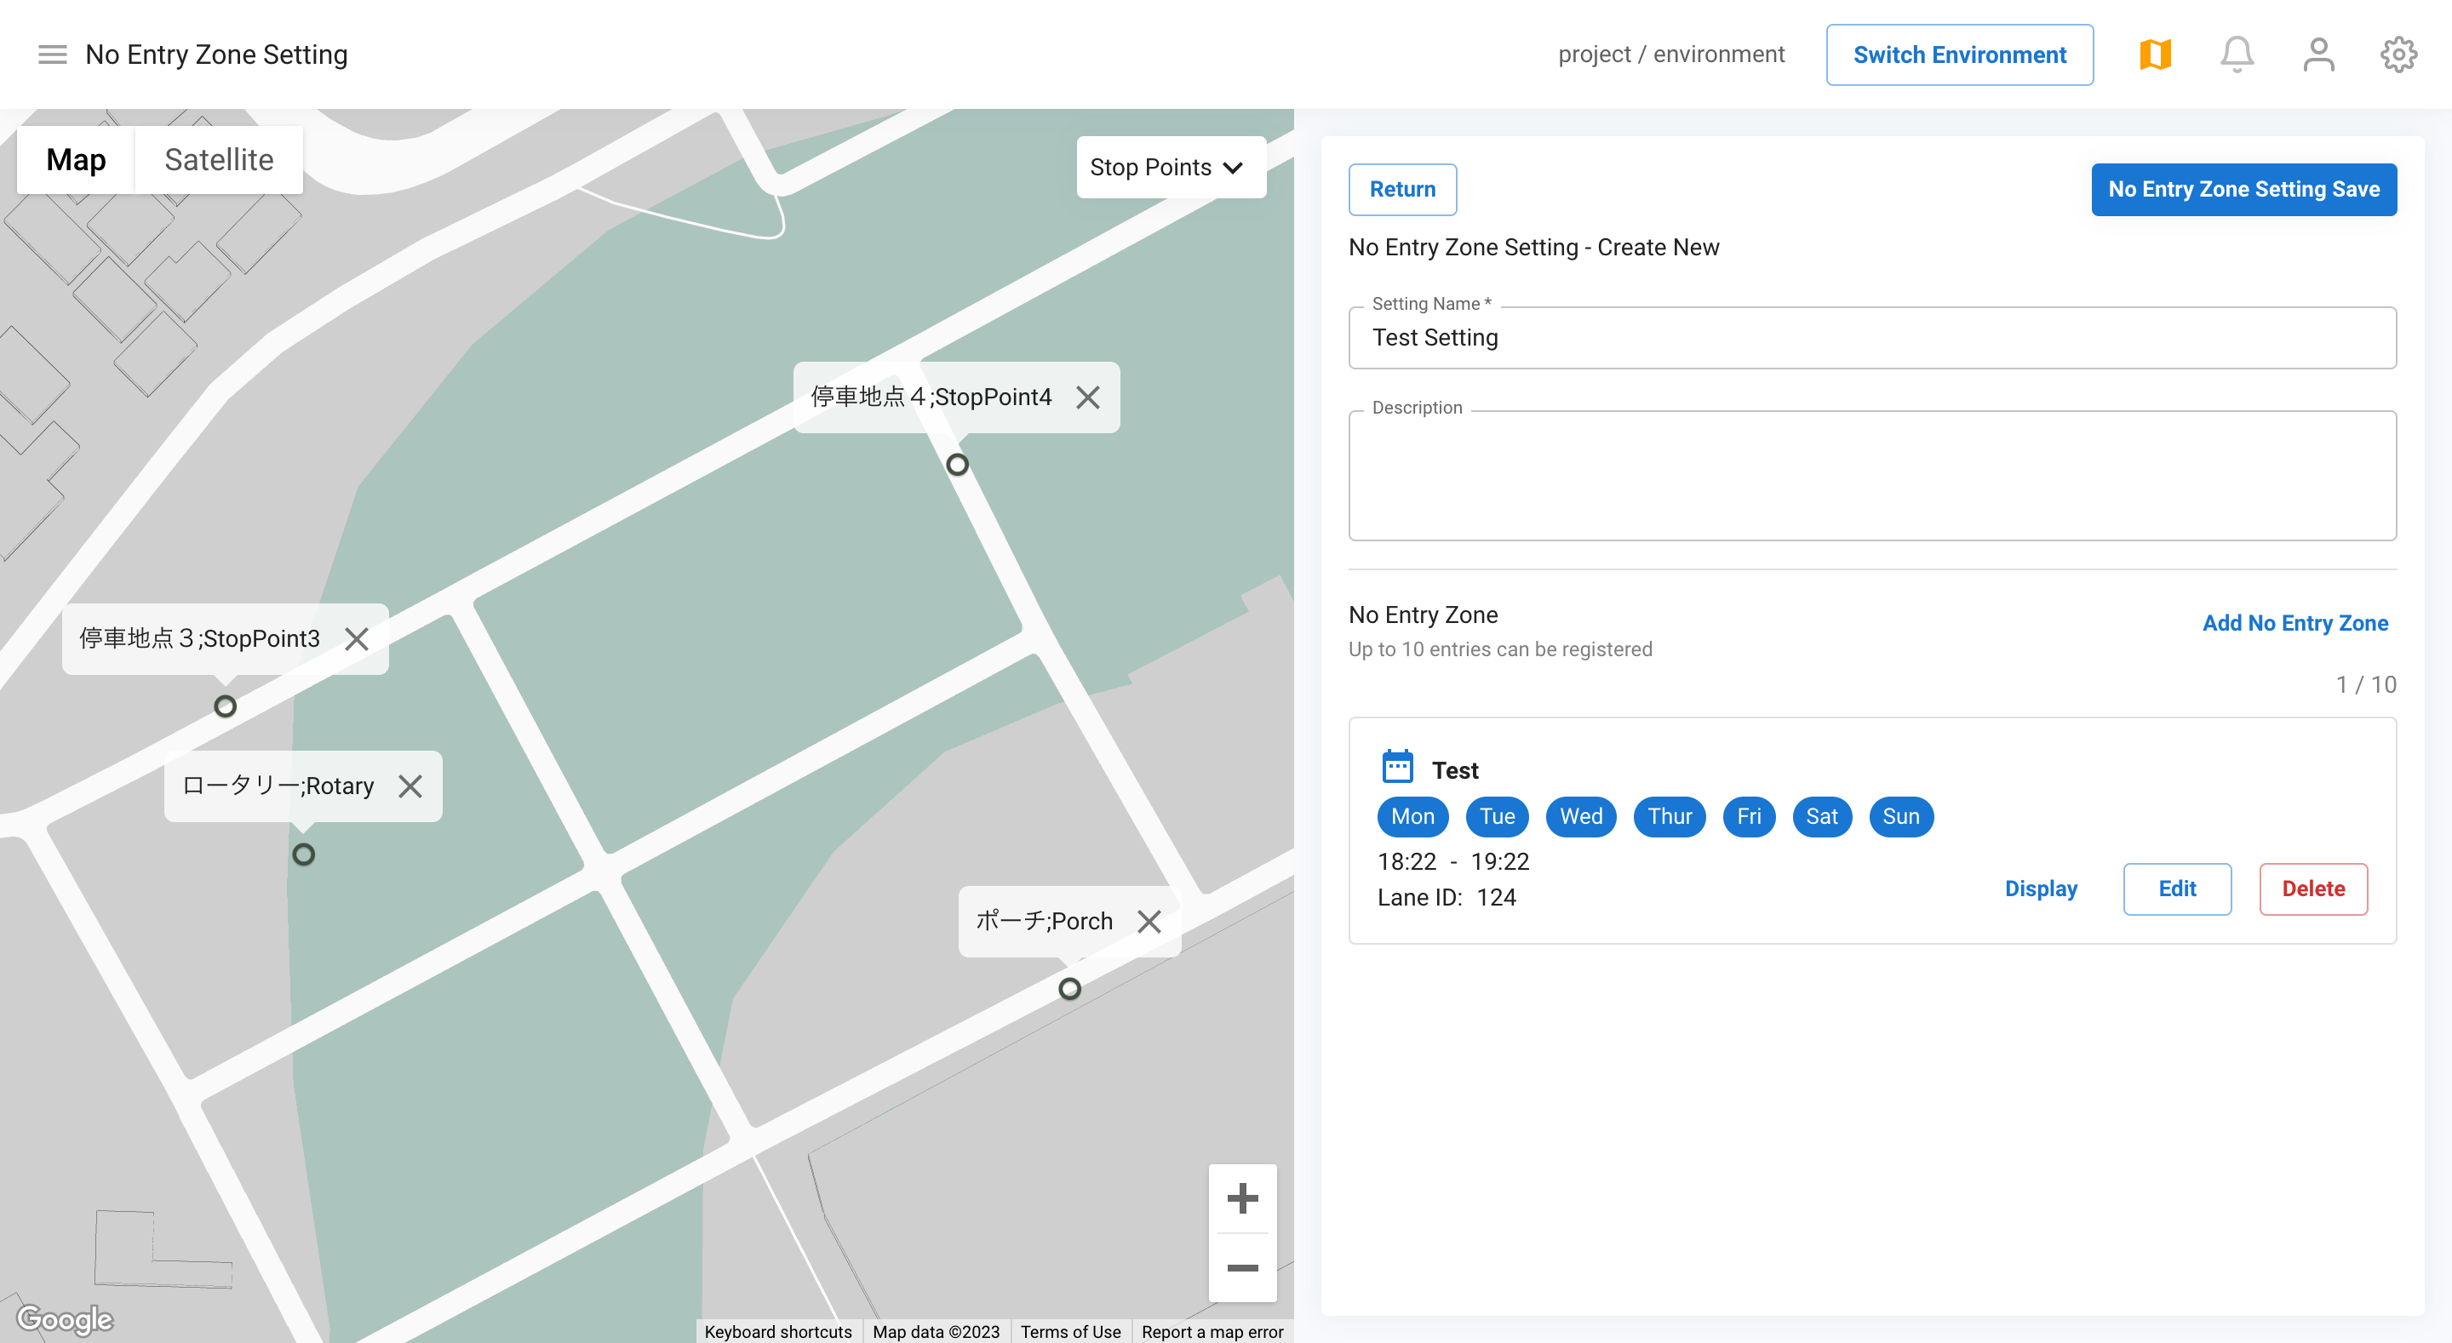Open the notifications bell
This screenshot has height=1343, width=2452.
[x=2237, y=54]
